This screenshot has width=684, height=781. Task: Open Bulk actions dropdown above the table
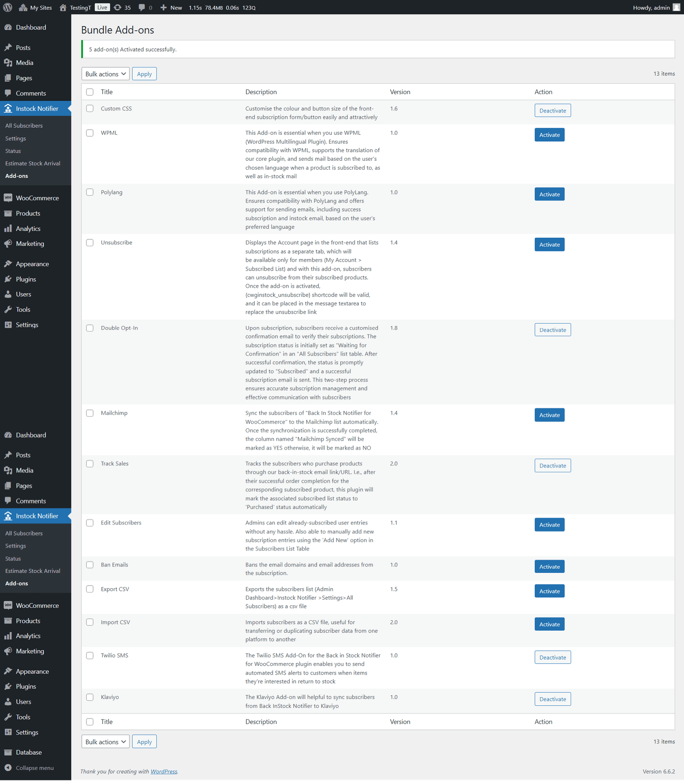click(x=106, y=74)
